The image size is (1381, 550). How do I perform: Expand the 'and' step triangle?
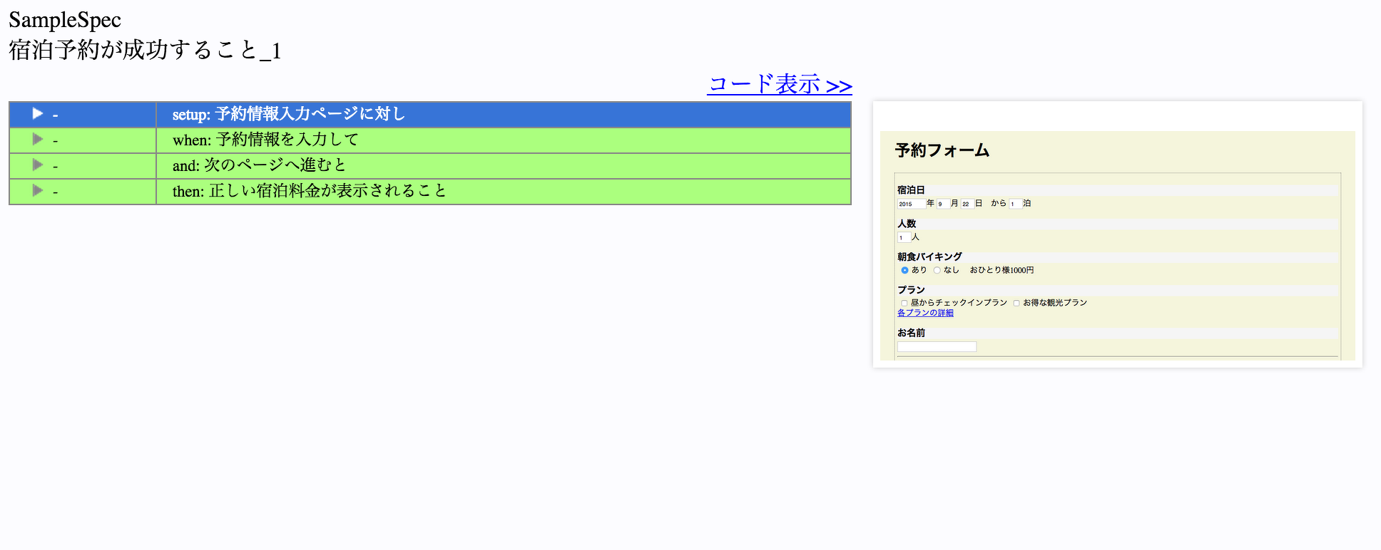pos(38,165)
